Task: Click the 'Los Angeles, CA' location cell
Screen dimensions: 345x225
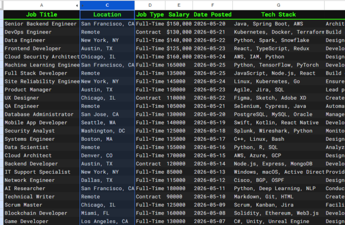Action: [x=107, y=221]
